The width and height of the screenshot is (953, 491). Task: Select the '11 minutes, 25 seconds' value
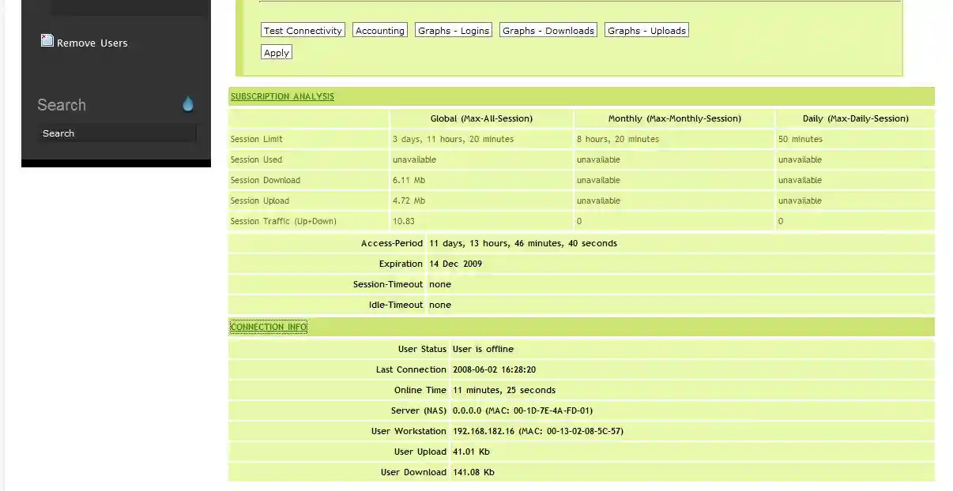pos(503,390)
